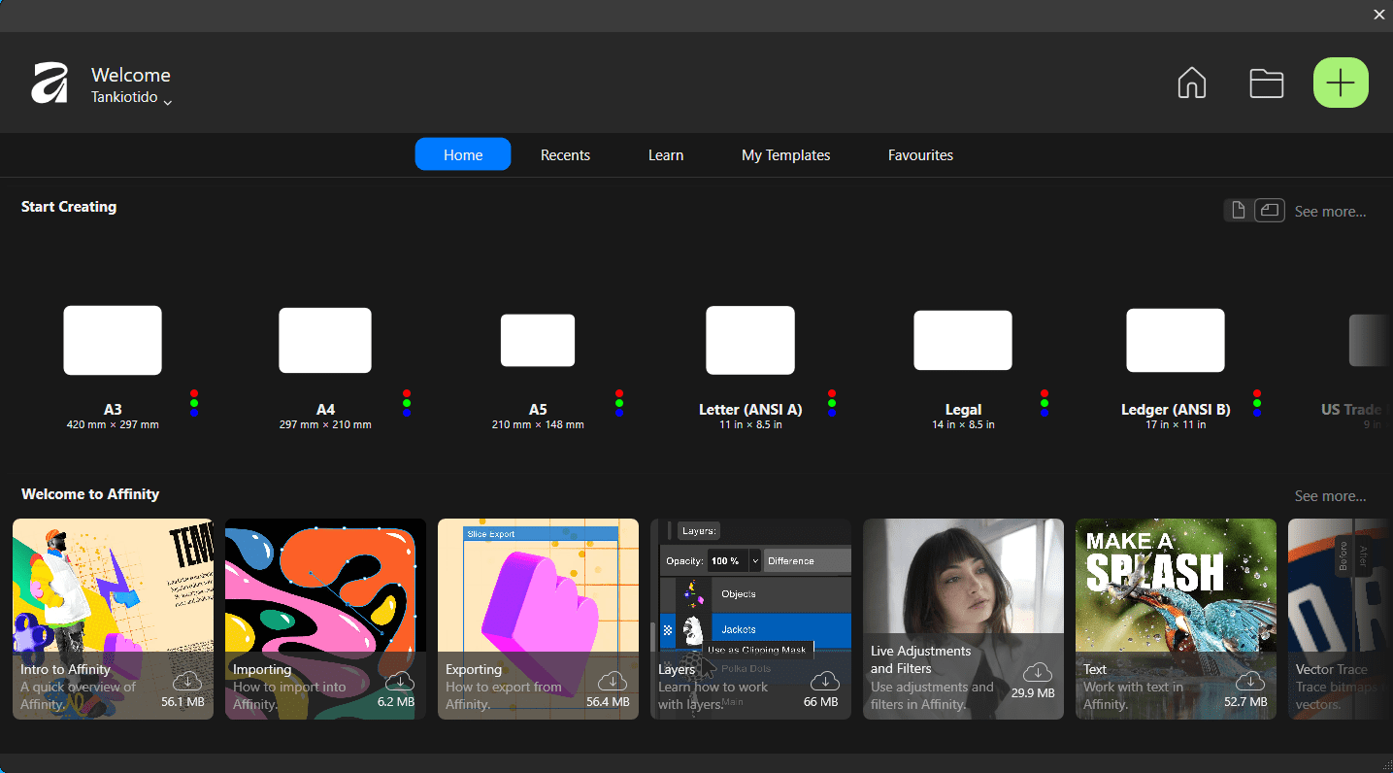Go to My Templates
The height and width of the screenshot is (773, 1393).
coord(785,155)
